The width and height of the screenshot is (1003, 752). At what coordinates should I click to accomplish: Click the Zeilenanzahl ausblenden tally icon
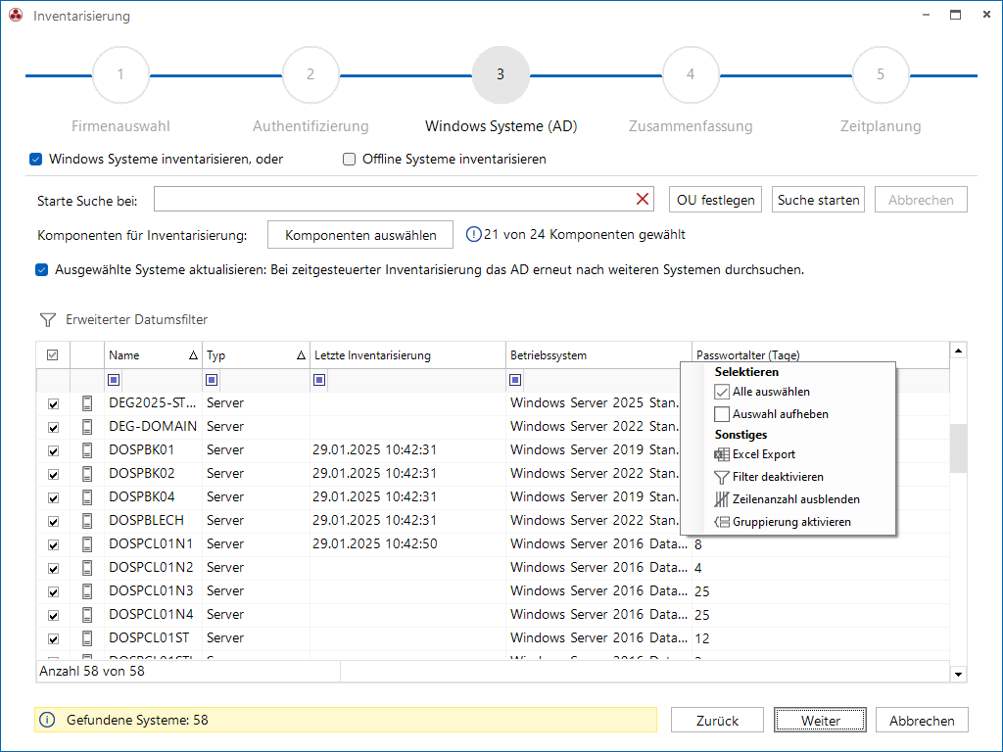tap(722, 499)
